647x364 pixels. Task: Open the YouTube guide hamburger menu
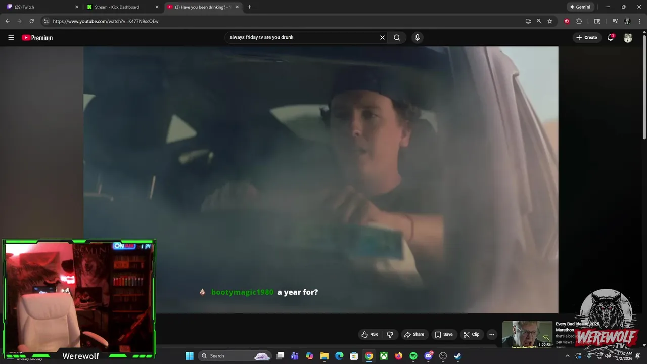pos(11,38)
